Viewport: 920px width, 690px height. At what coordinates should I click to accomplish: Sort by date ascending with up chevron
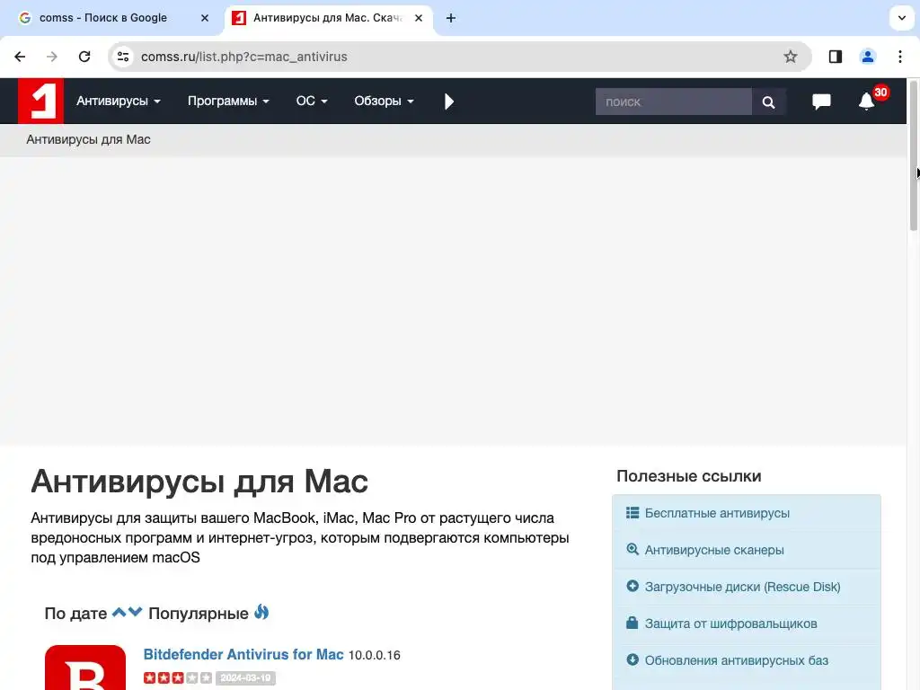click(x=119, y=612)
